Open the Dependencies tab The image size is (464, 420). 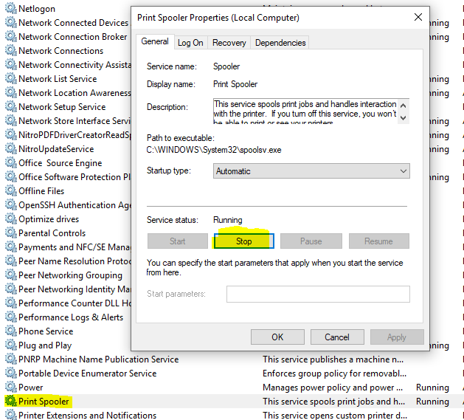pyautogui.click(x=280, y=43)
